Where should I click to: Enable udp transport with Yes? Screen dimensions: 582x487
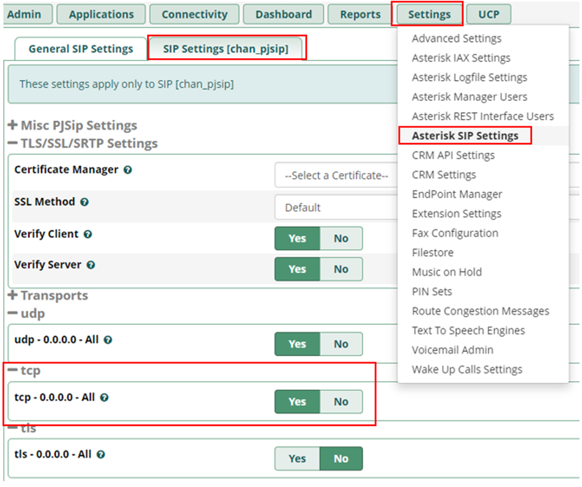pos(297,344)
